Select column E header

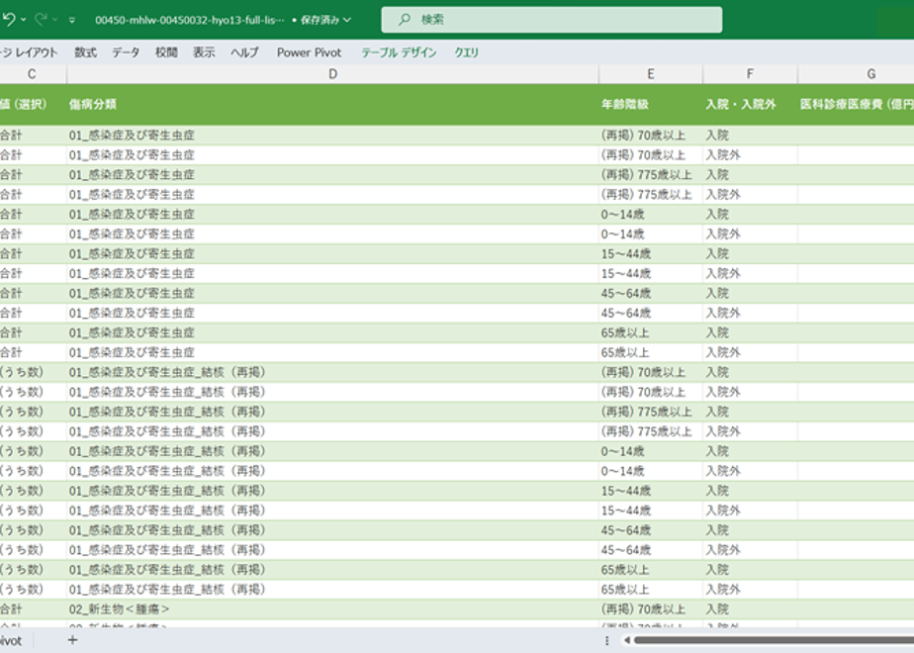pyautogui.click(x=651, y=74)
